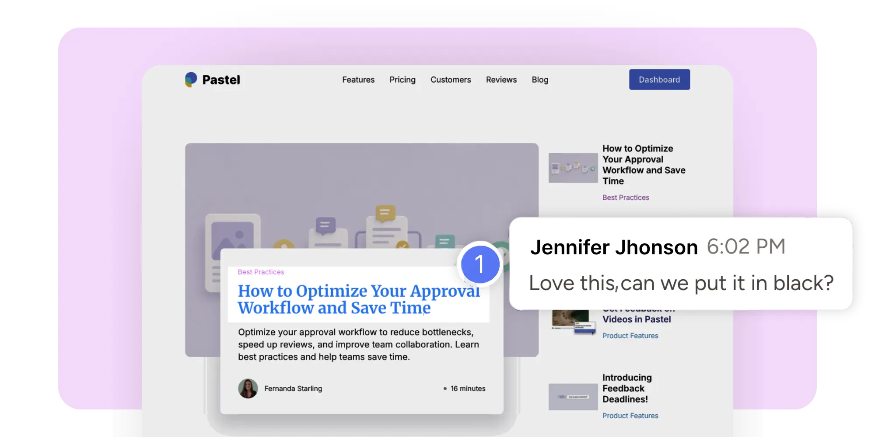This screenshot has height=437, width=875.
Task: Open the Features menu item
Action: point(358,80)
